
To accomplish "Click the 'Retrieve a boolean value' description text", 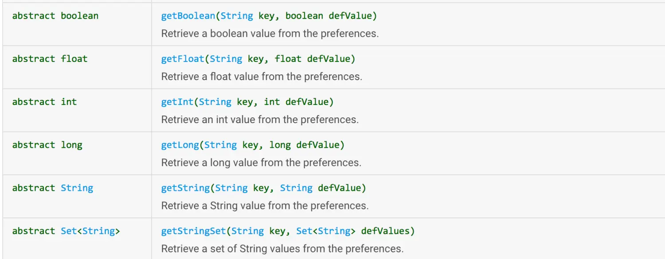I will pyautogui.click(x=270, y=34).
